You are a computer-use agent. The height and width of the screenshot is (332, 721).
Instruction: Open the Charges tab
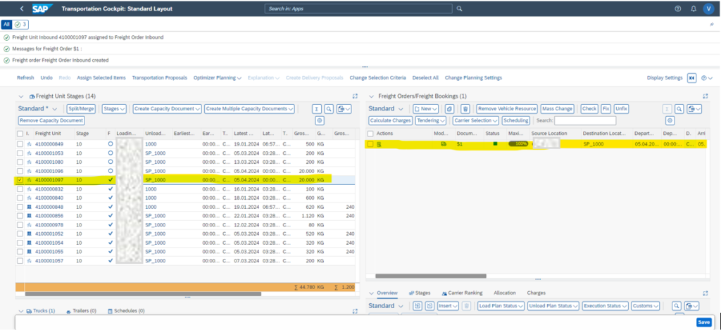pos(536,293)
